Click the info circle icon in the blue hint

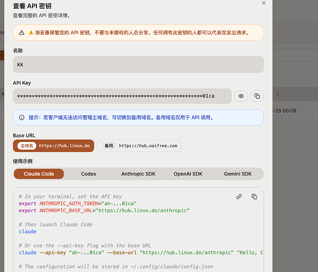pos(22,118)
